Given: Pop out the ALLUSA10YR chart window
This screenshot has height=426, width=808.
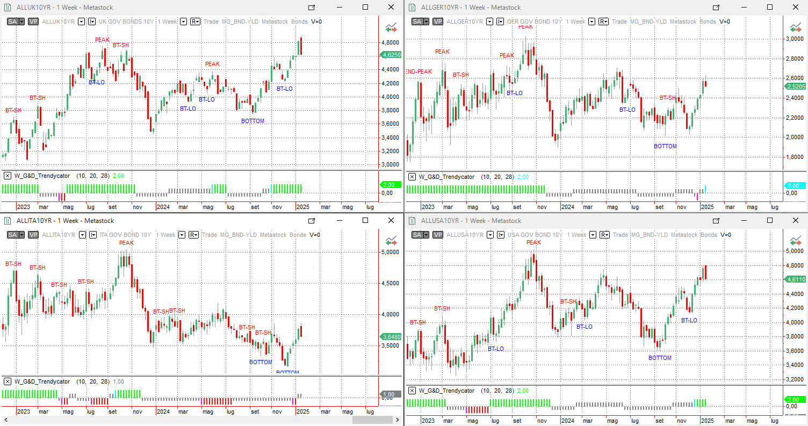Looking at the screenshot, I should point(716,220).
